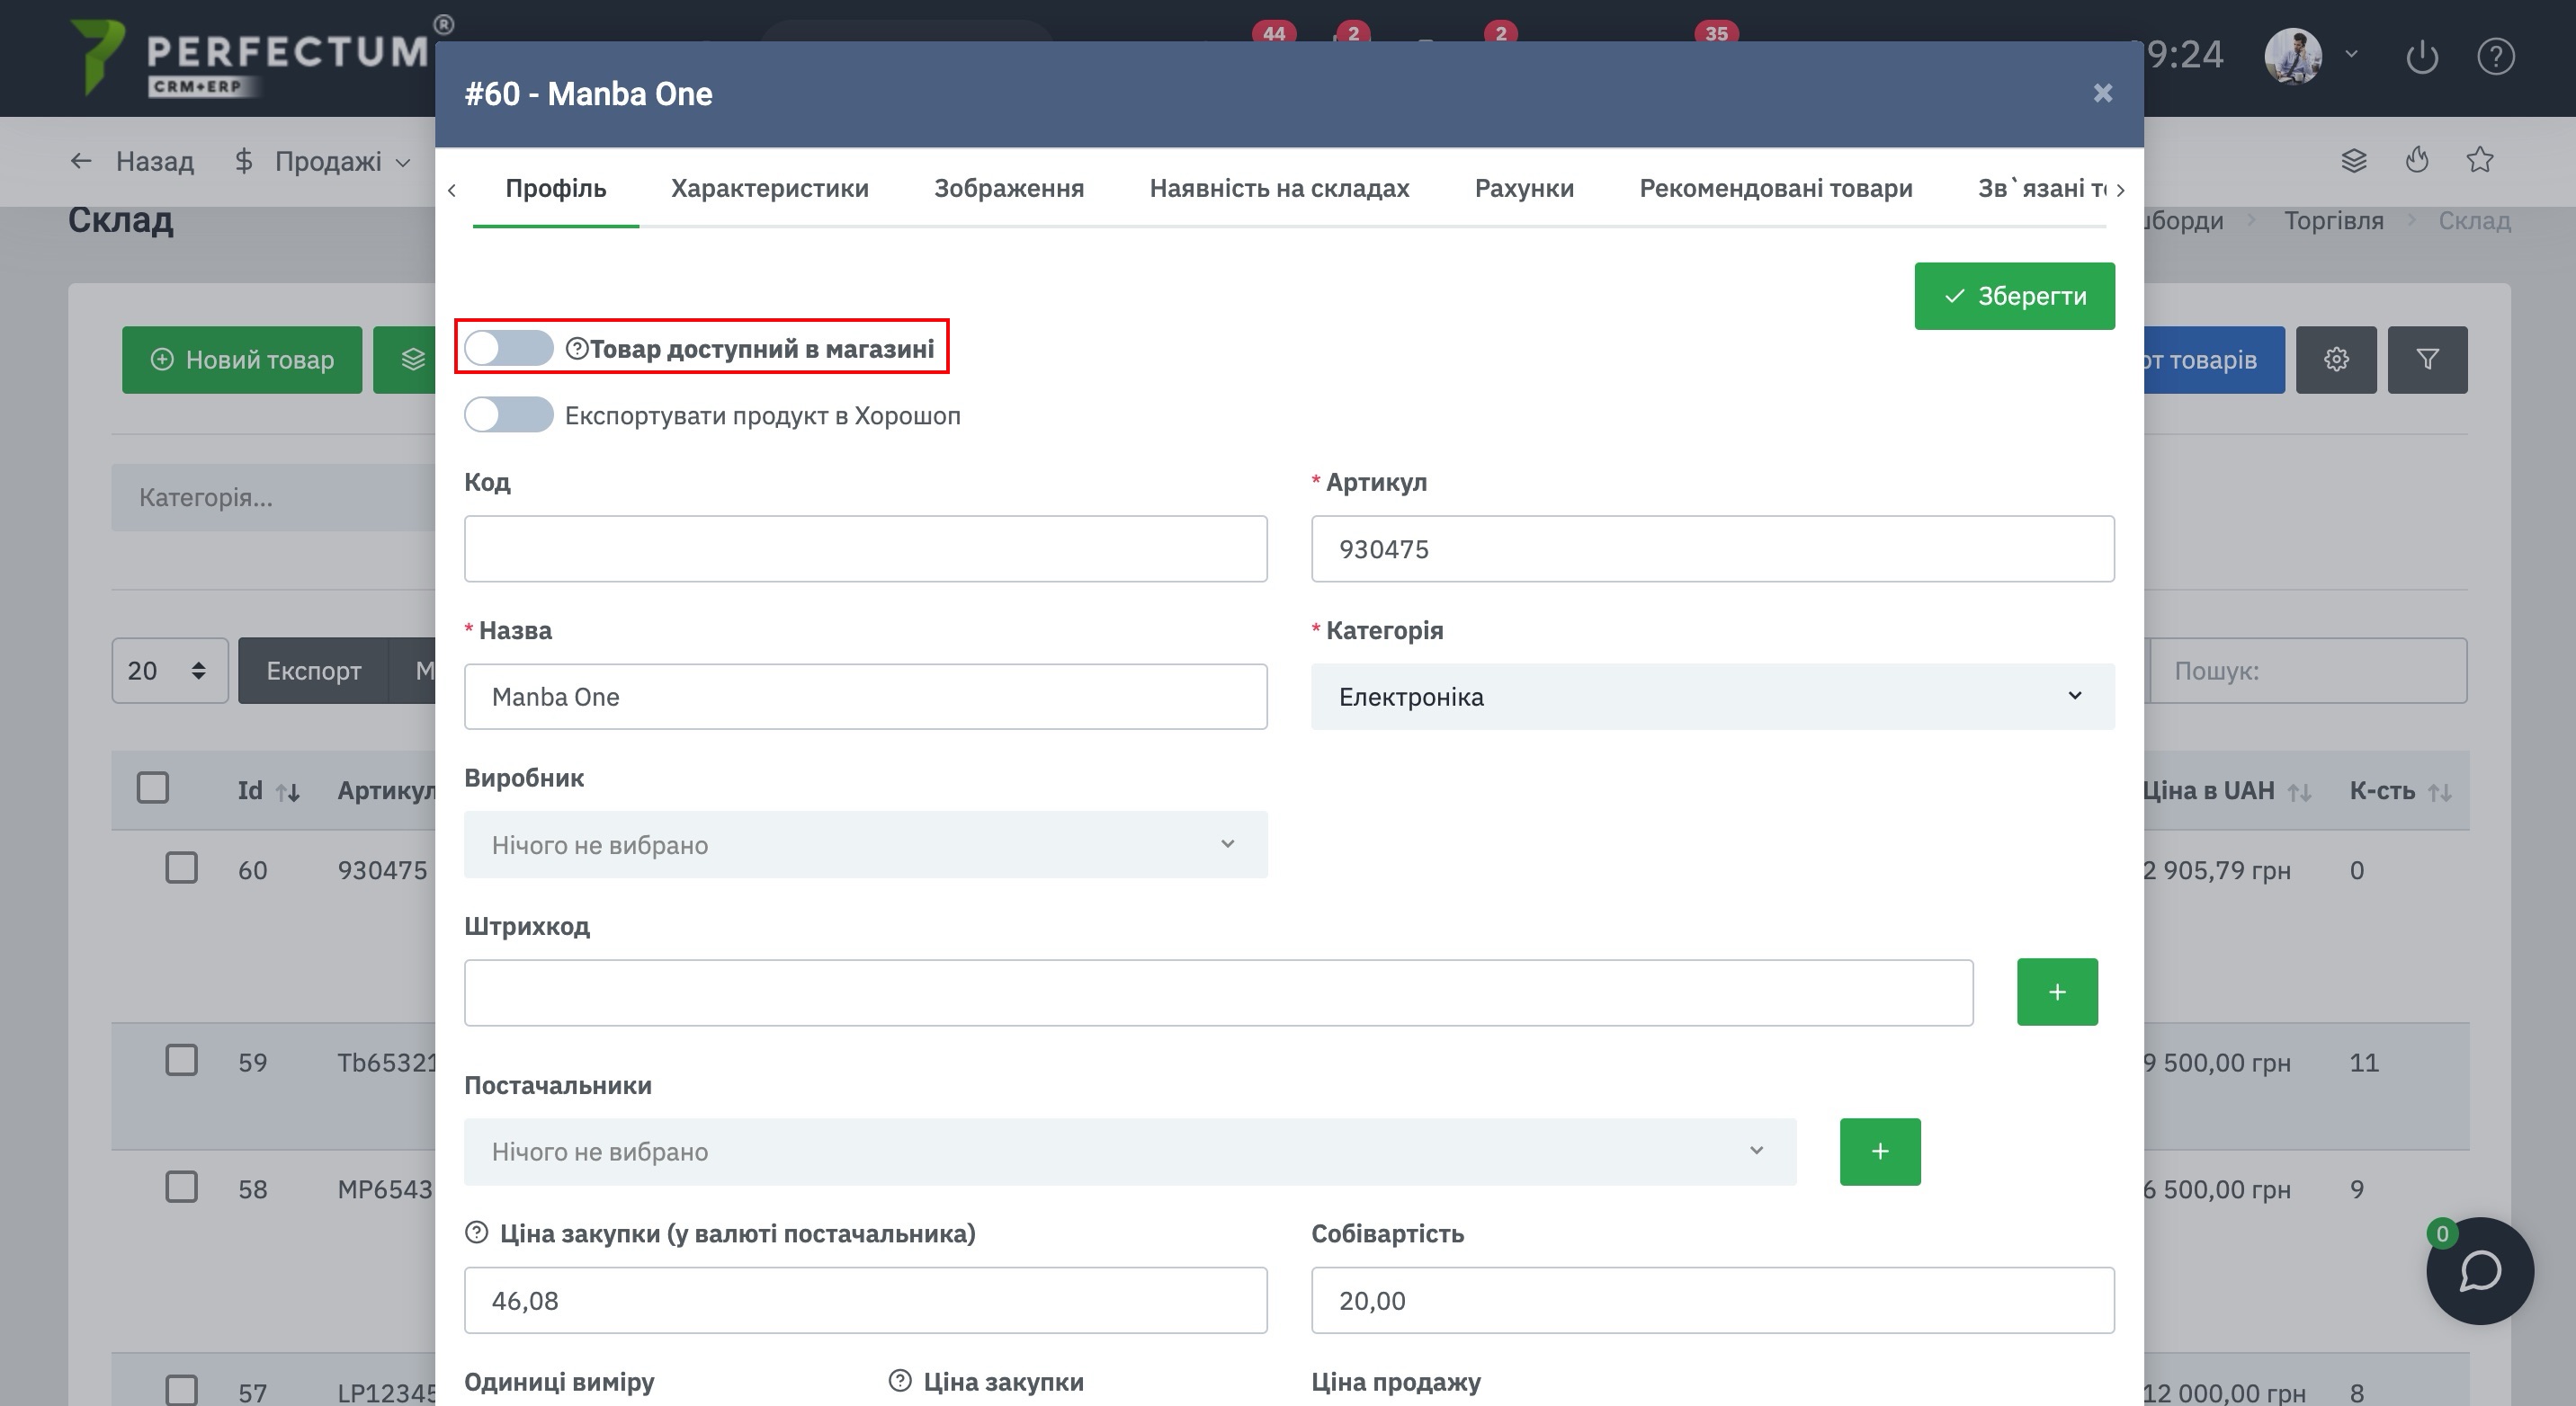Save the product with Зберегти button
Screen dimensions: 2576x1406
point(2014,296)
